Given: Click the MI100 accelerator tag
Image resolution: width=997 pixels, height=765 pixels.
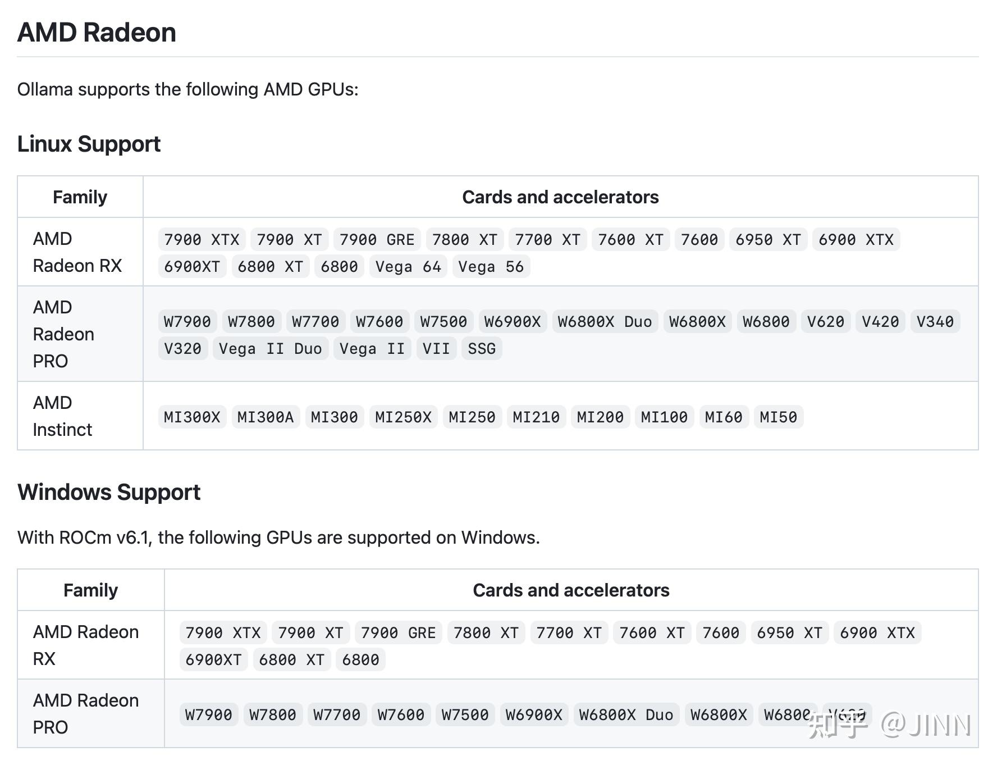Looking at the screenshot, I should [x=664, y=417].
